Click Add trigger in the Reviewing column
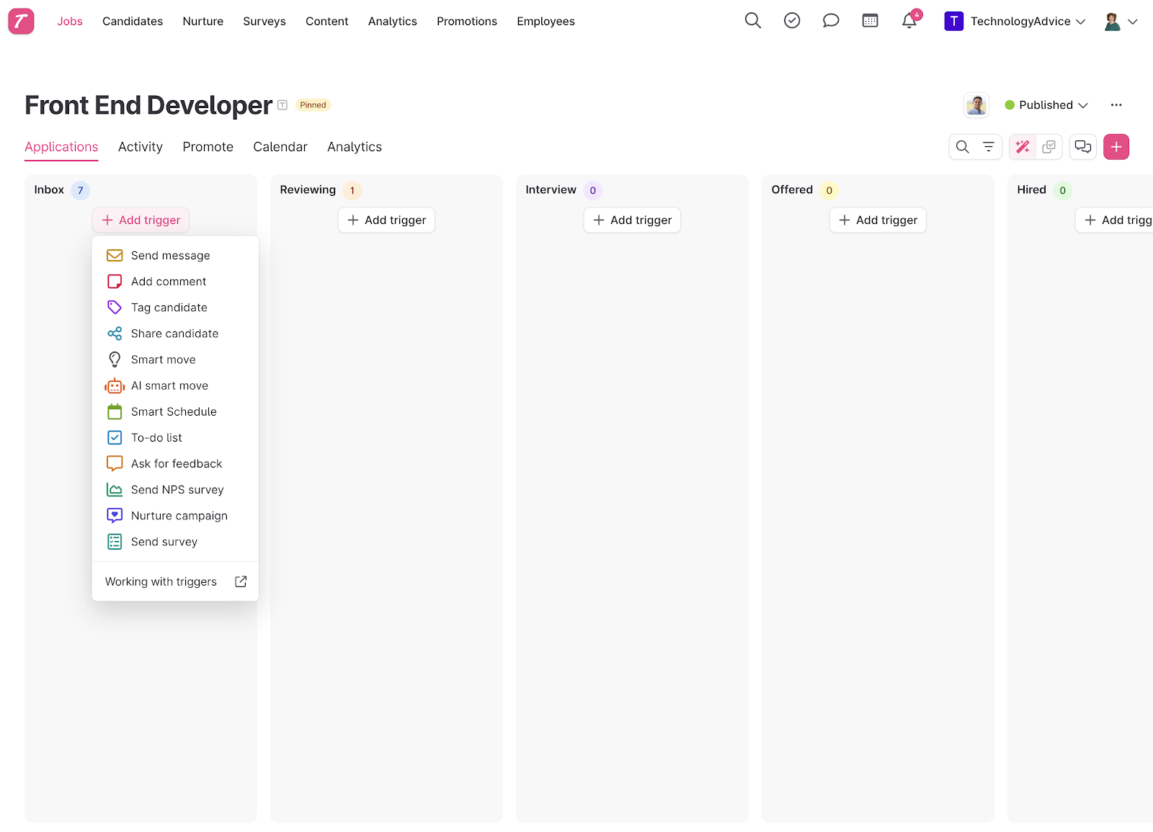This screenshot has width=1153, height=832. [386, 220]
